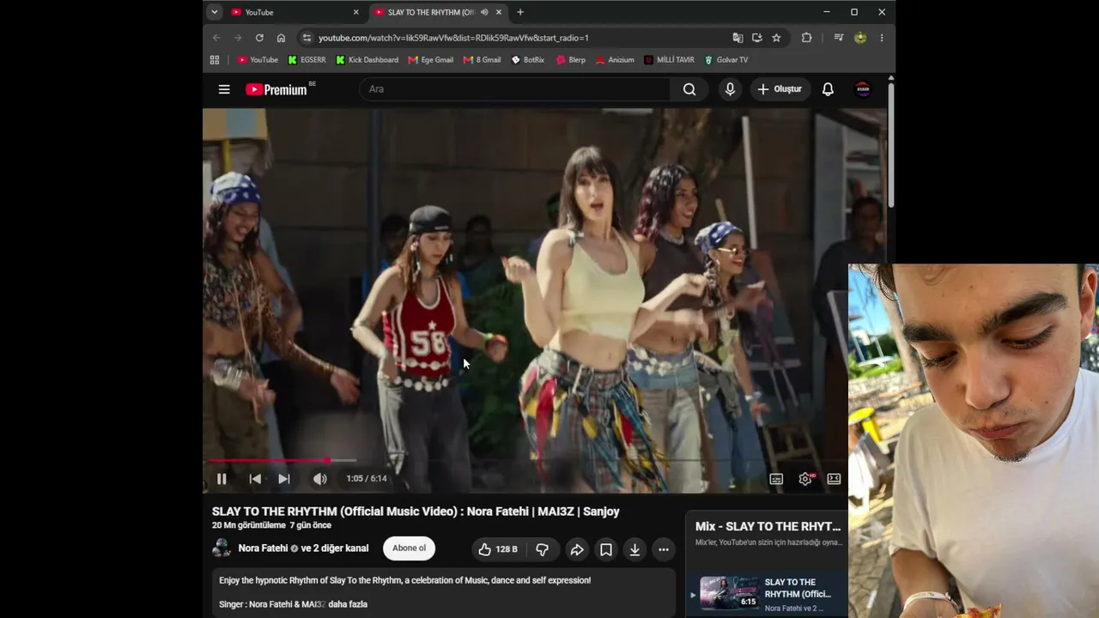Open the apps grid in bookmarks bar
Viewport: 1099px width, 618px height.
point(215,60)
